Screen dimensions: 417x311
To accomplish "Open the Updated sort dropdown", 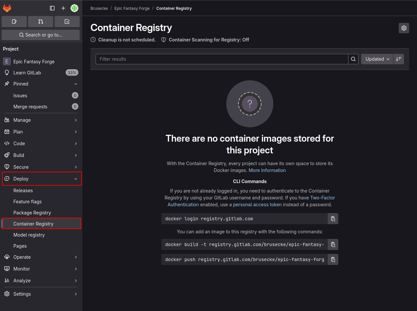I will click(377, 59).
